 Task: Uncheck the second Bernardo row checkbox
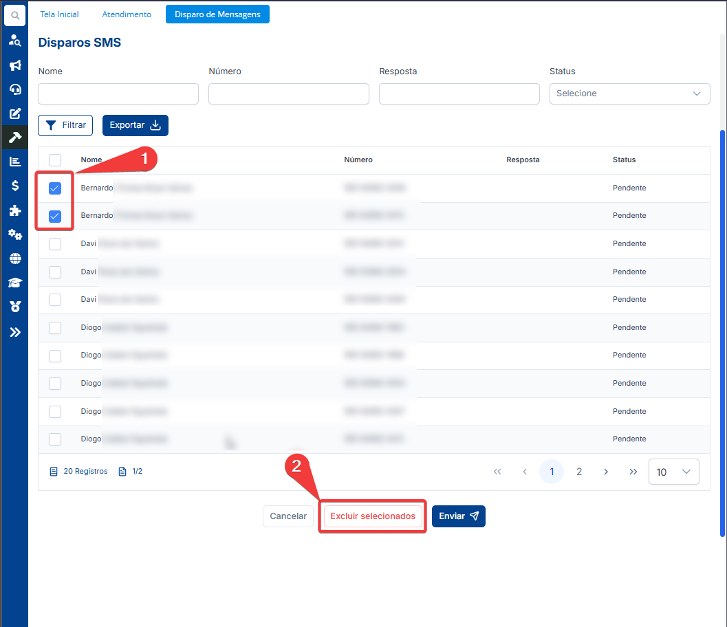click(55, 216)
